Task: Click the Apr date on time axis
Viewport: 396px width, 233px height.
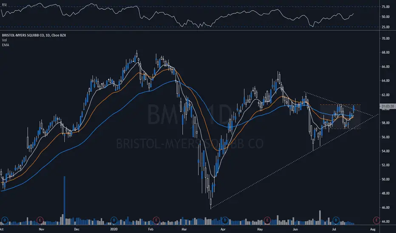Action: [223, 229]
